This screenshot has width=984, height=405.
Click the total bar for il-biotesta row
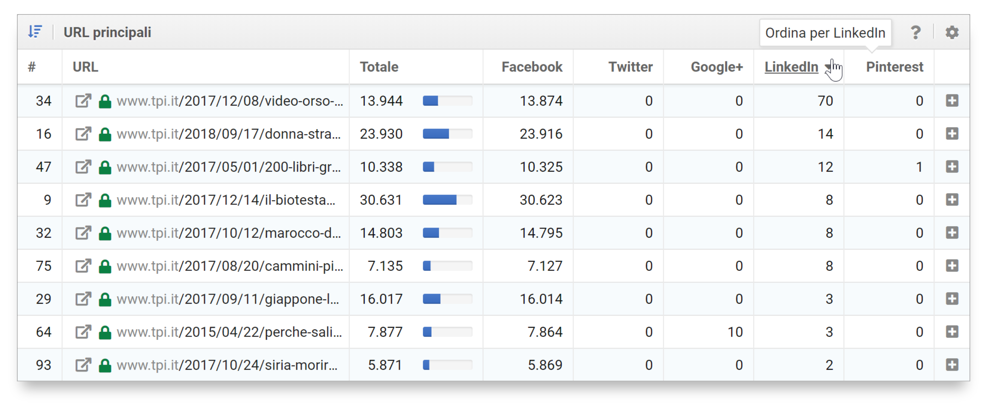pyautogui.click(x=447, y=200)
